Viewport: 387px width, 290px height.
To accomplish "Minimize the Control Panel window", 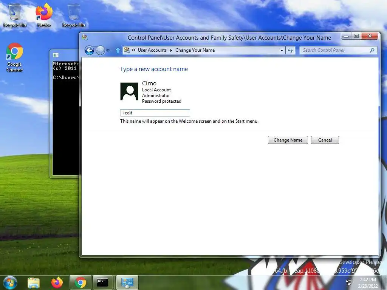I will point(346,36).
